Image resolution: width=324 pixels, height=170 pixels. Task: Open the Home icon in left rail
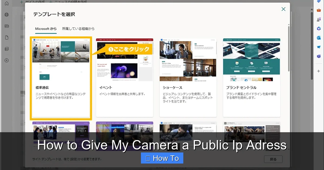tap(7, 4)
